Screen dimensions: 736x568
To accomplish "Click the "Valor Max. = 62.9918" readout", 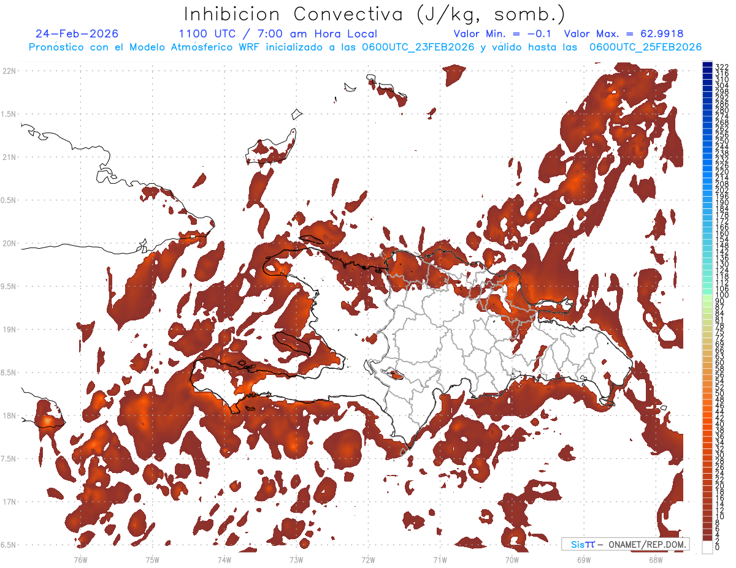I will pos(623,34).
